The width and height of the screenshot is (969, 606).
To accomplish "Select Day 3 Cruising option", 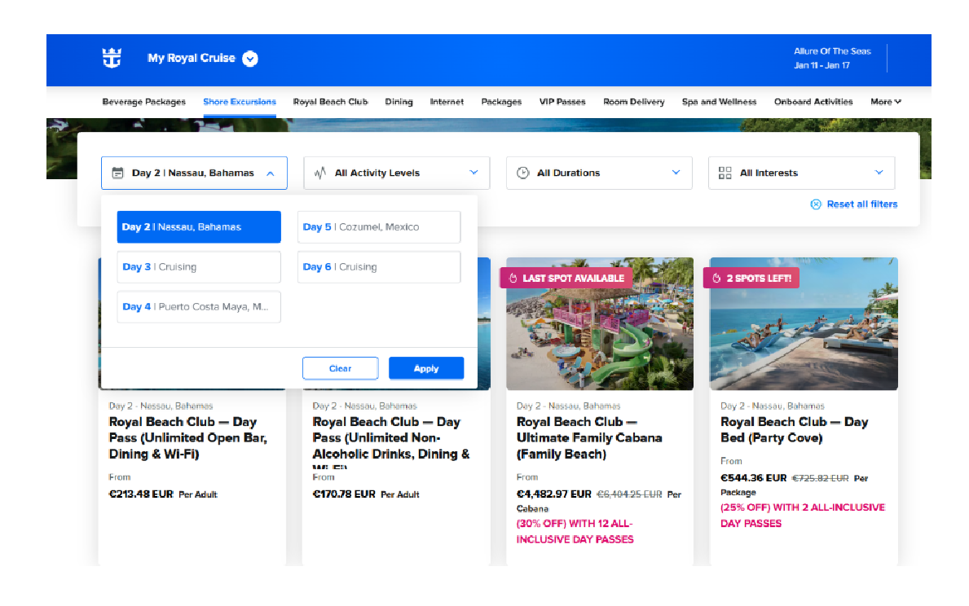I will pyautogui.click(x=199, y=267).
